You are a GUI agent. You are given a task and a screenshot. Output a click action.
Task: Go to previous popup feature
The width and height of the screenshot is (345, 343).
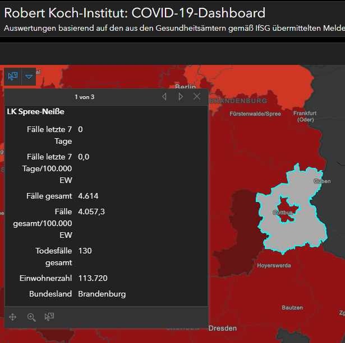tap(164, 97)
